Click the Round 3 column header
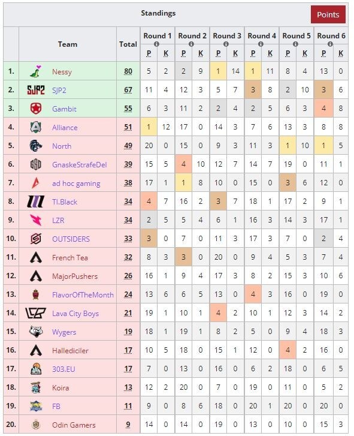 pyautogui.click(x=227, y=36)
